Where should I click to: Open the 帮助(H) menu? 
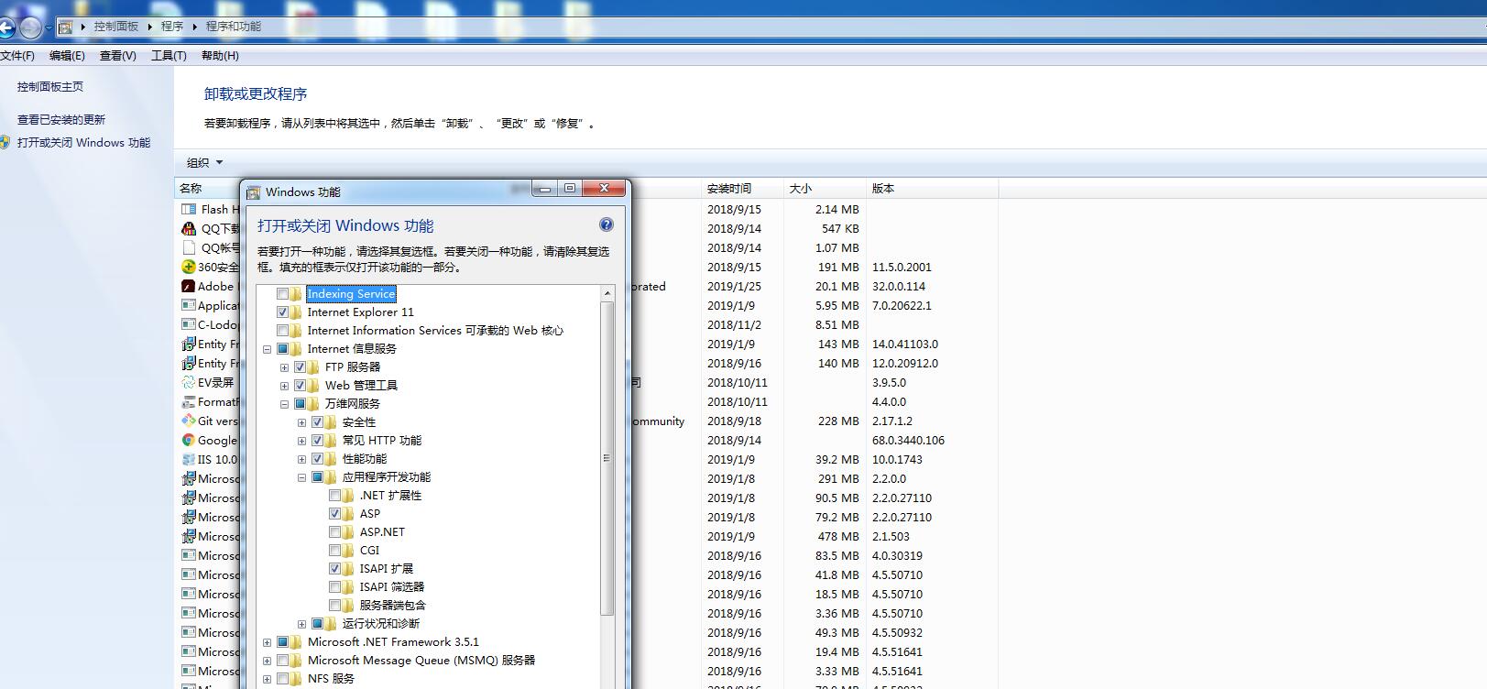[220, 56]
